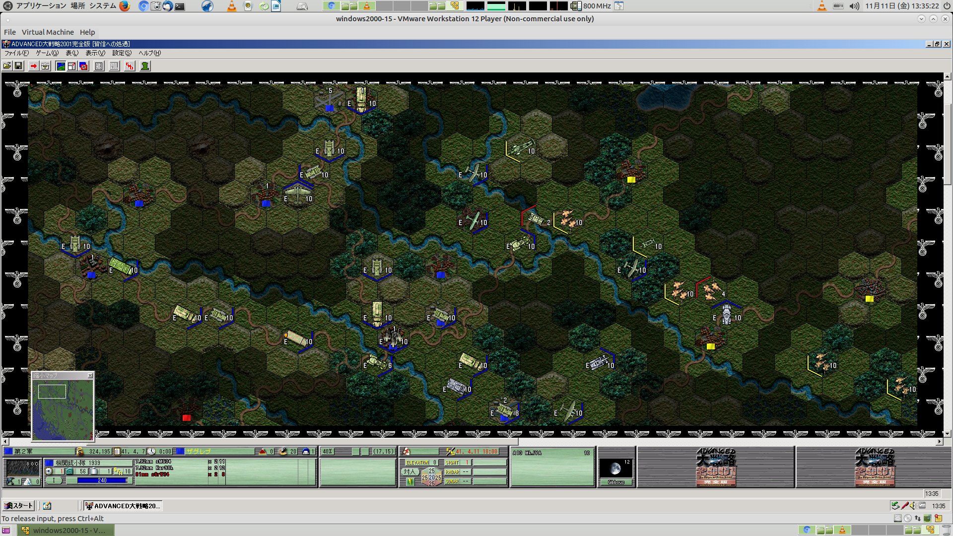Click the weather thumbnail showing 8.0°C
Viewport: 953px width, 536px height.
[x=22, y=468]
